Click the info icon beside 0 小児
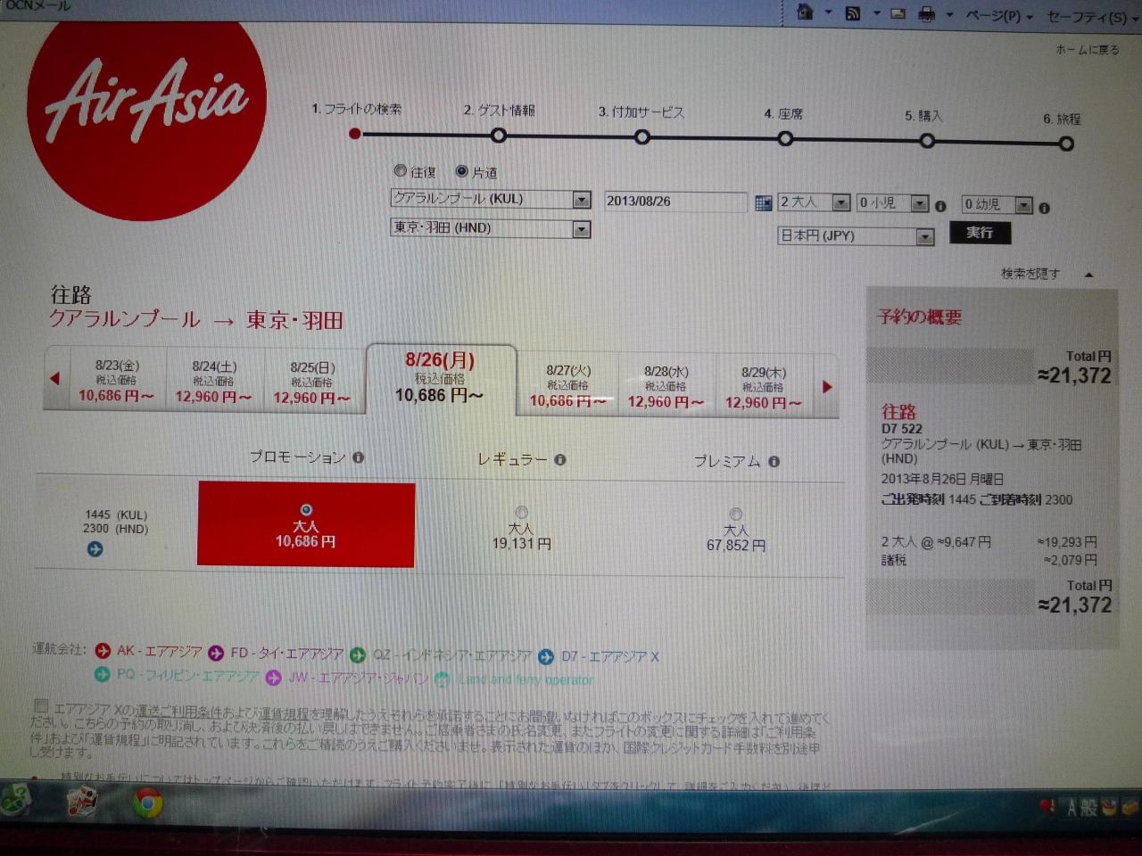1142x856 pixels. [940, 206]
